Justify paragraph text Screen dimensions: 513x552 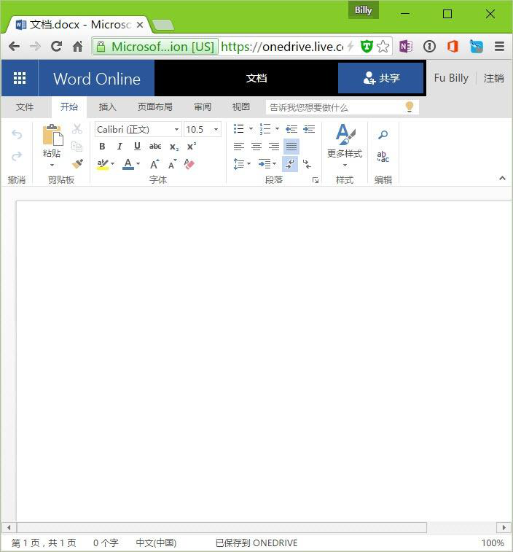pyautogui.click(x=291, y=147)
